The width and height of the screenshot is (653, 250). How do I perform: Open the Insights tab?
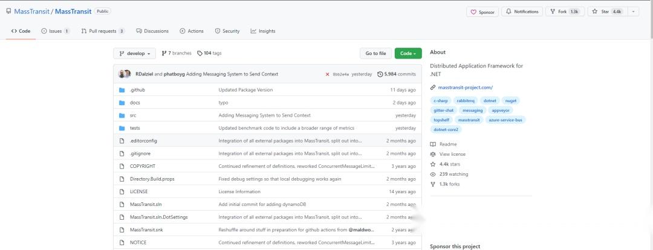pos(263,31)
